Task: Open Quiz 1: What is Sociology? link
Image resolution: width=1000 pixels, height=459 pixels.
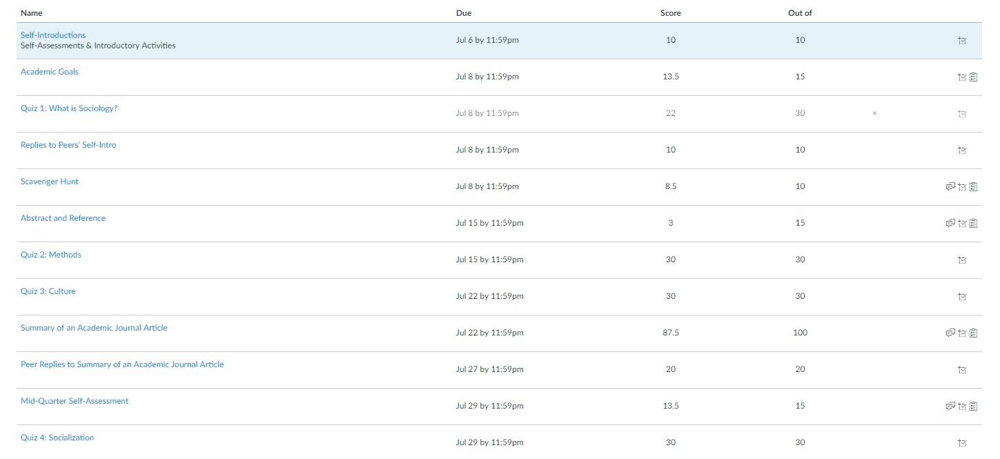Action: [x=69, y=108]
